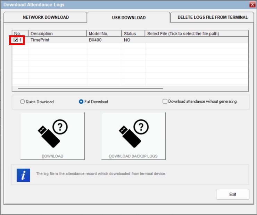Image resolution: width=257 pixels, height=215 pixels.
Task: Close the Download Attendance Logs window
Action: [252, 5]
